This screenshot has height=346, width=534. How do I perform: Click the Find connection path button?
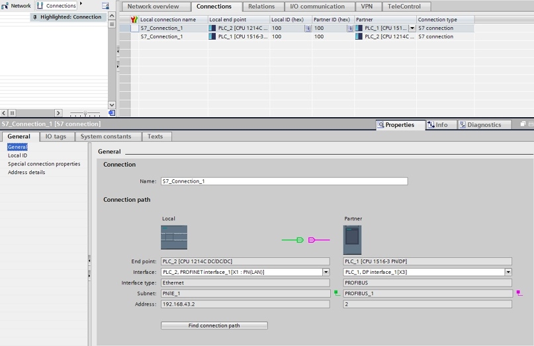214,325
